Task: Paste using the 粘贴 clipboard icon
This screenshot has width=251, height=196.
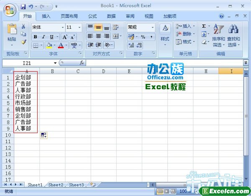Action: click(12, 29)
